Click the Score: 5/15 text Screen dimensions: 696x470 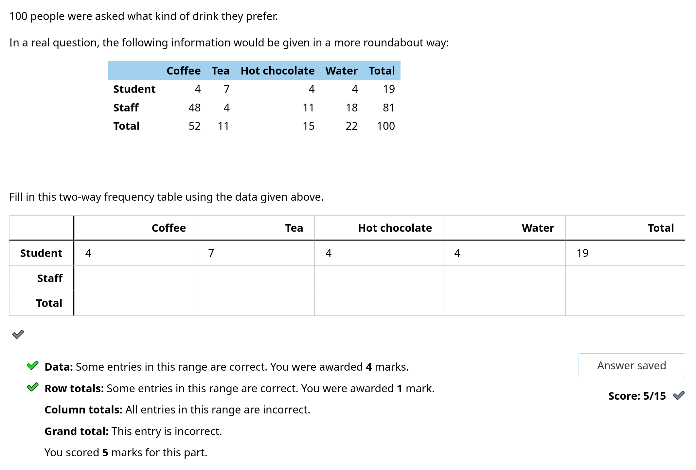pos(636,396)
